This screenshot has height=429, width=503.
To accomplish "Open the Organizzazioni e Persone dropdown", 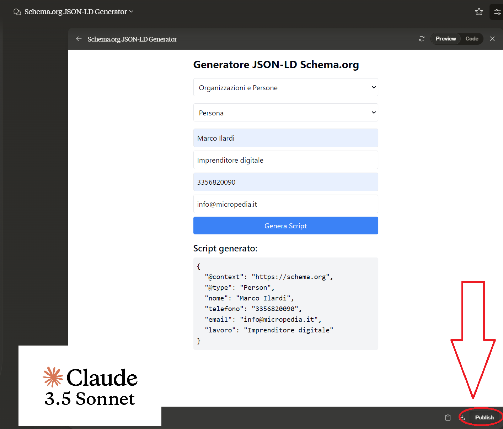I will [285, 87].
